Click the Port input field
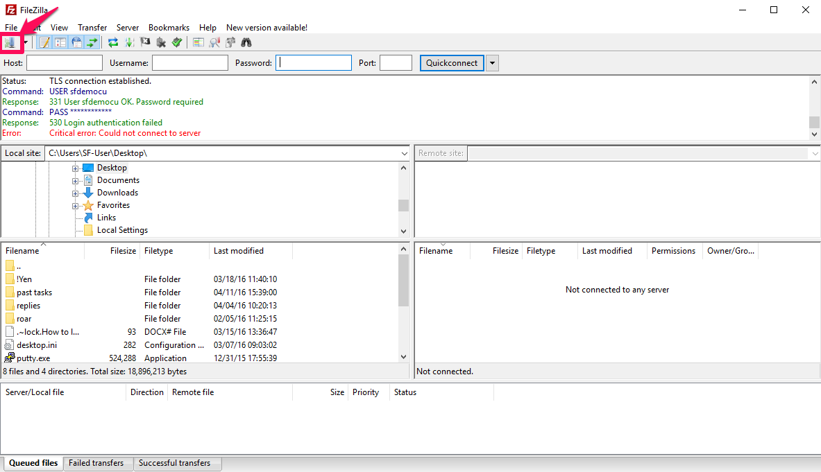The height and width of the screenshot is (472, 821). click(396, 63)
